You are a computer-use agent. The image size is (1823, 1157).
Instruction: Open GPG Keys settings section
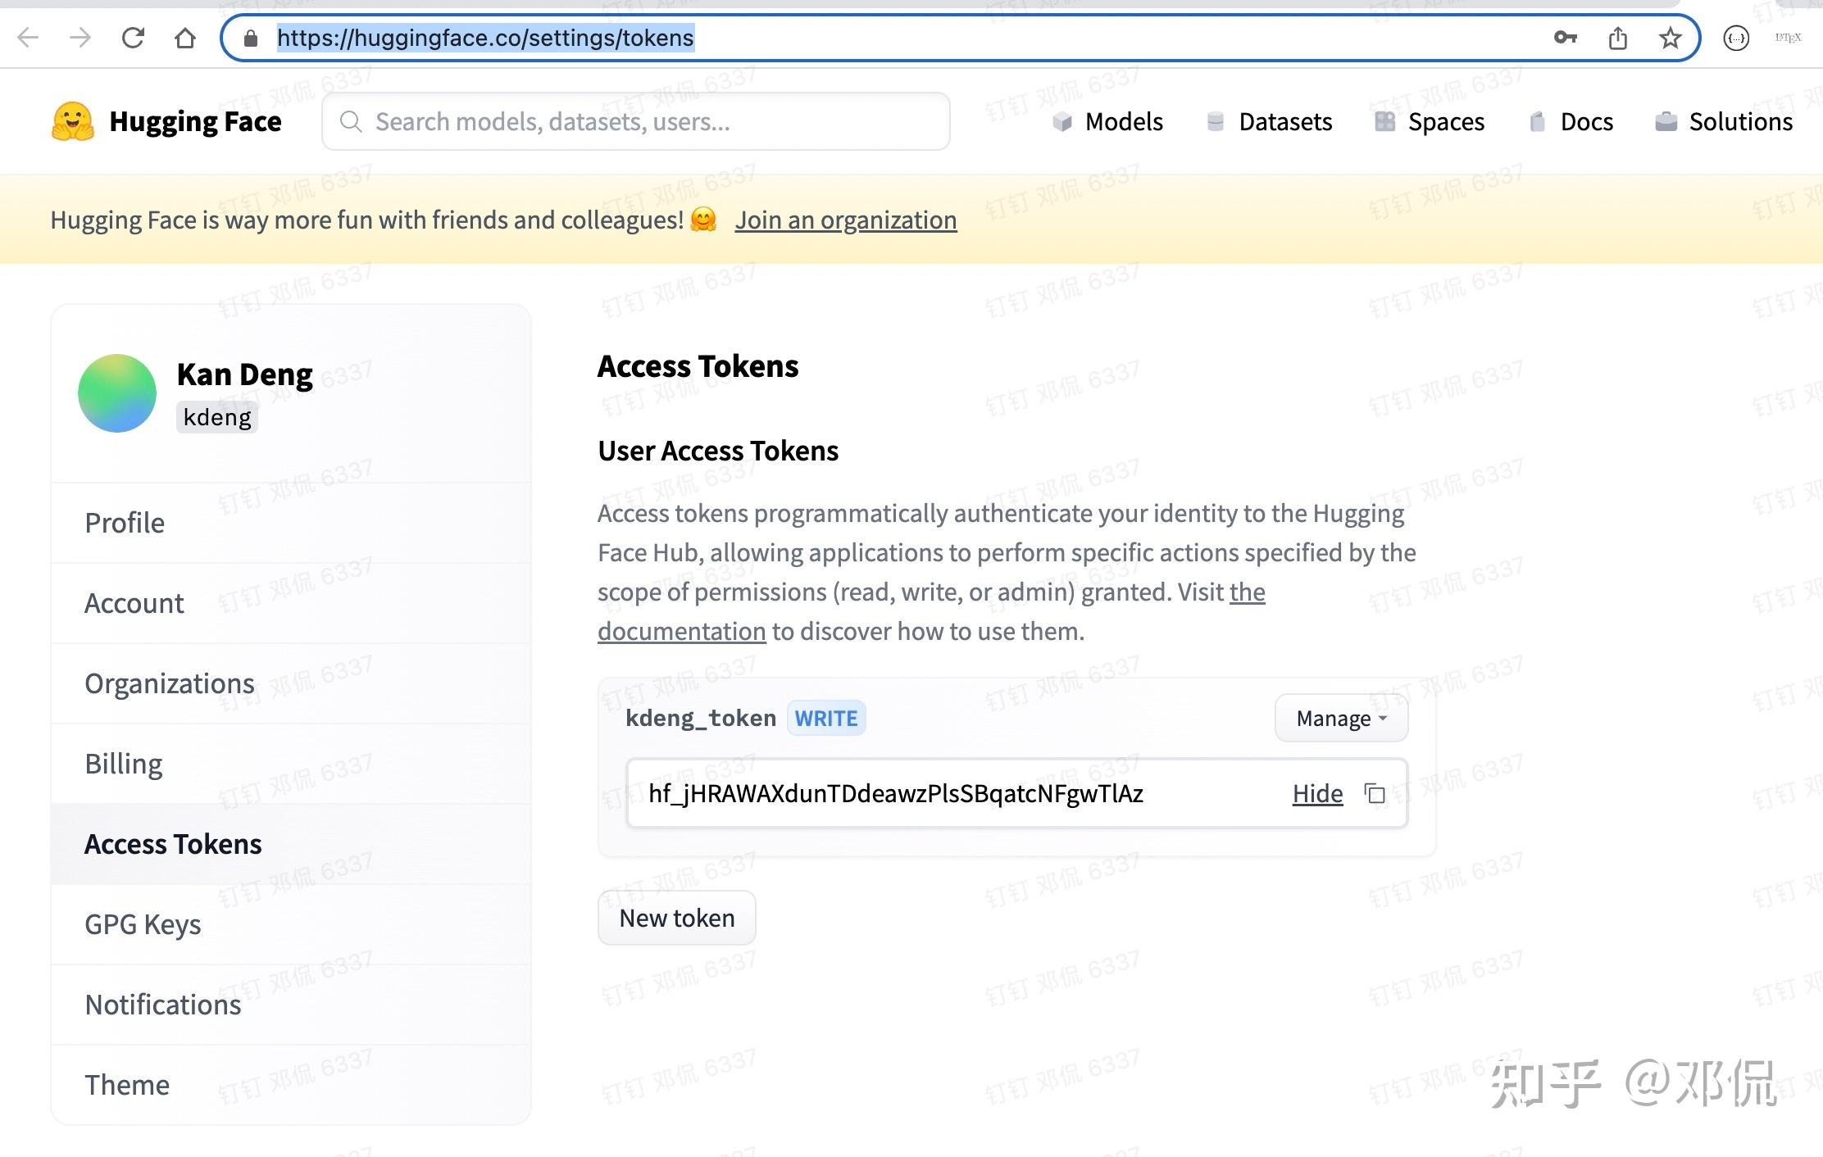tap(143, 924)
